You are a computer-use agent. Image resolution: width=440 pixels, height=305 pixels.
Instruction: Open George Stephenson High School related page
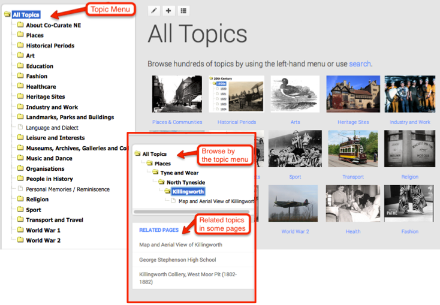(x=177, y=260)
